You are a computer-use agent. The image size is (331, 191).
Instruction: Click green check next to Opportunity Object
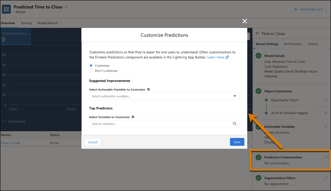click(x=266, y=100)
